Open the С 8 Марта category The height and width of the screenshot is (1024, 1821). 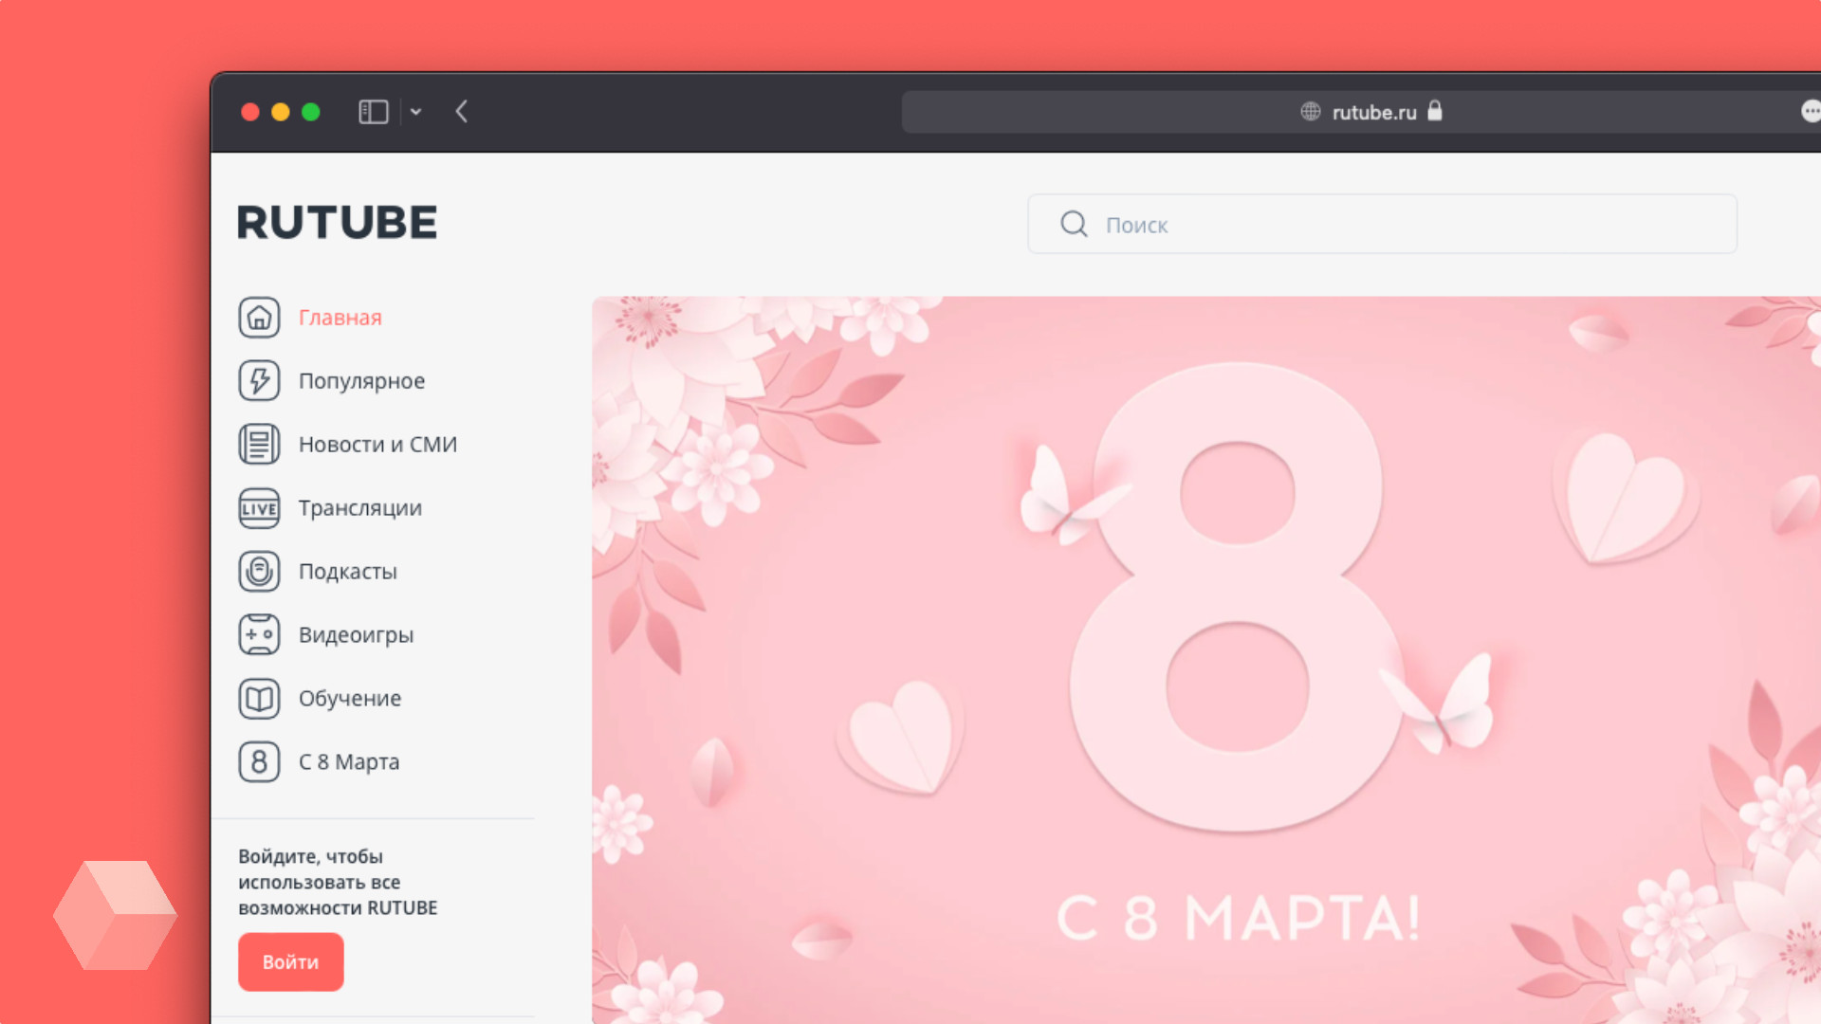coord(349,762)
